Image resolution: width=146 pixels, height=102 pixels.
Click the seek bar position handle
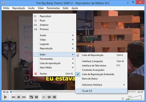pyautogui.click(x=11, y=92)
